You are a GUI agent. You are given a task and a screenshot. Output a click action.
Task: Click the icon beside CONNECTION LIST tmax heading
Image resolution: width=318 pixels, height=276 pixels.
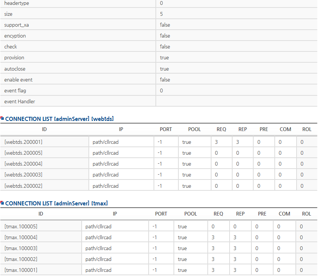2,203
